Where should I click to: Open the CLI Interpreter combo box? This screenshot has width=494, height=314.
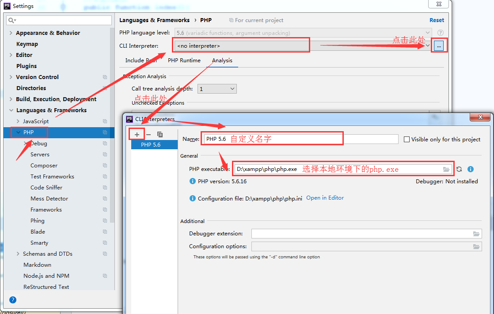click(303, 46)
